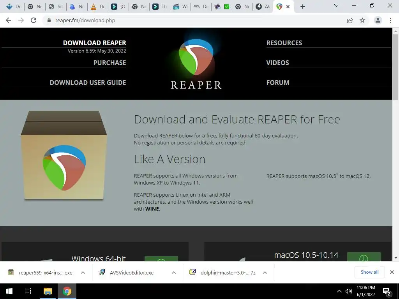The image size is (399, 299).
Task: Click Show all downloads
Action: pyautogui.click(x=369, y=272)
